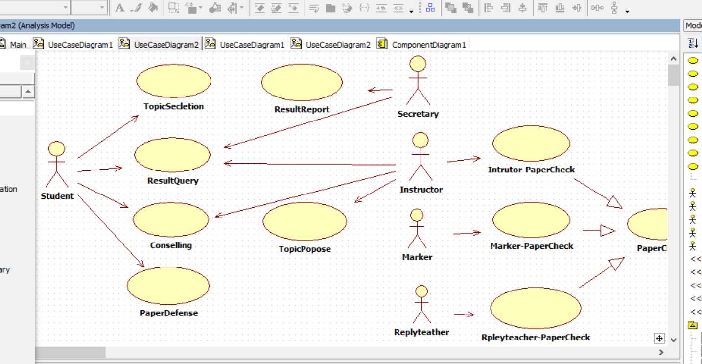Click the Auto Resize toolbar icon

tap(174, 8)
